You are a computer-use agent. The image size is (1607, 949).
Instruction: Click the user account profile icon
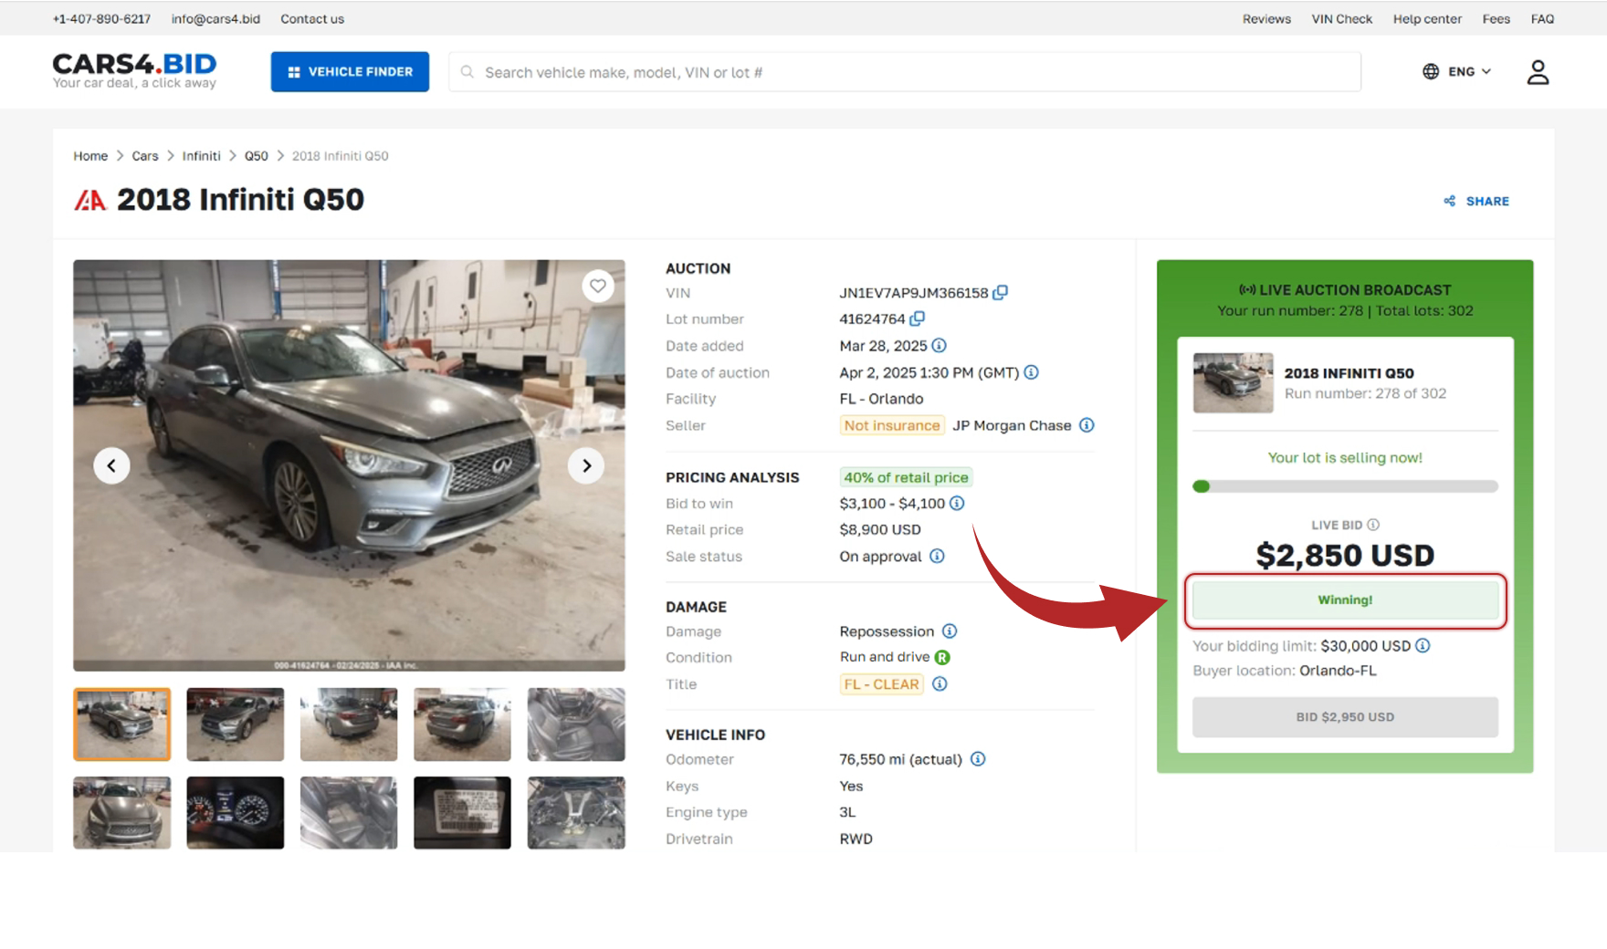[x=1538, y=72]
